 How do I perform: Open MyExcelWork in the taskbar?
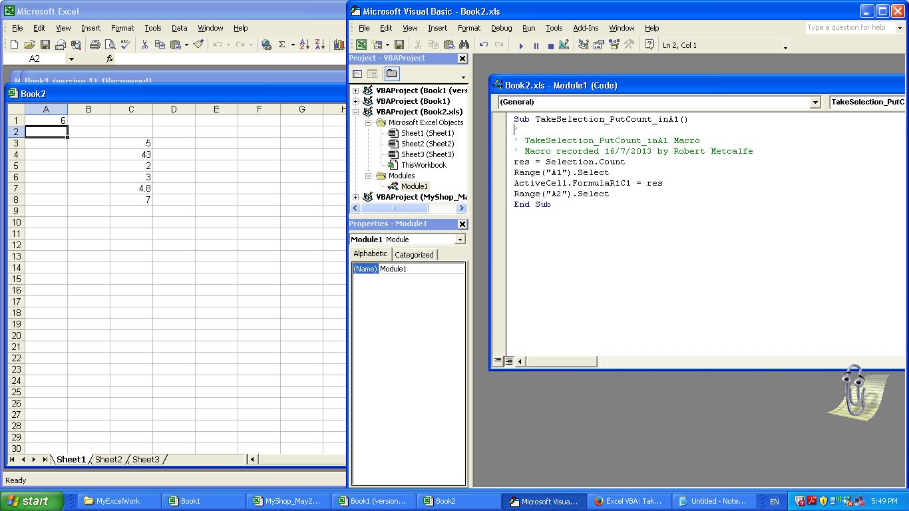point(120,501)
